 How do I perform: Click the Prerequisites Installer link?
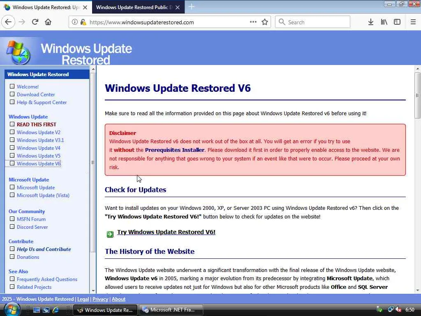[x=174, y=150]
